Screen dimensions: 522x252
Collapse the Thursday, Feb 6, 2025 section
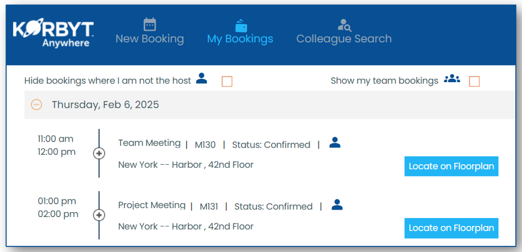[36, 104]
